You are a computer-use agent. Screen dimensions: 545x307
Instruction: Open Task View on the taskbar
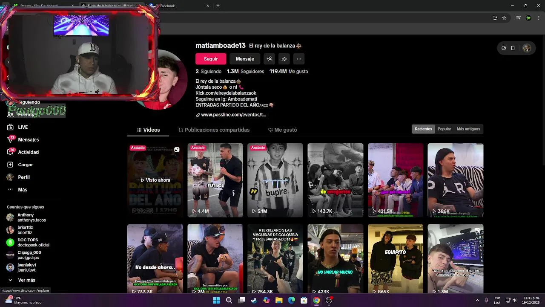tap(241, 300)
